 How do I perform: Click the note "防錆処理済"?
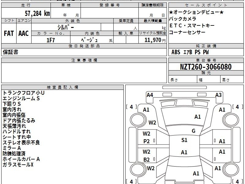[14, 154]
